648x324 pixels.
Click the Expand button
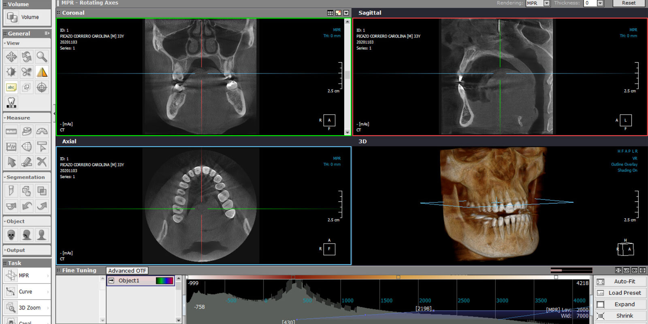click(x=620, y=305)
